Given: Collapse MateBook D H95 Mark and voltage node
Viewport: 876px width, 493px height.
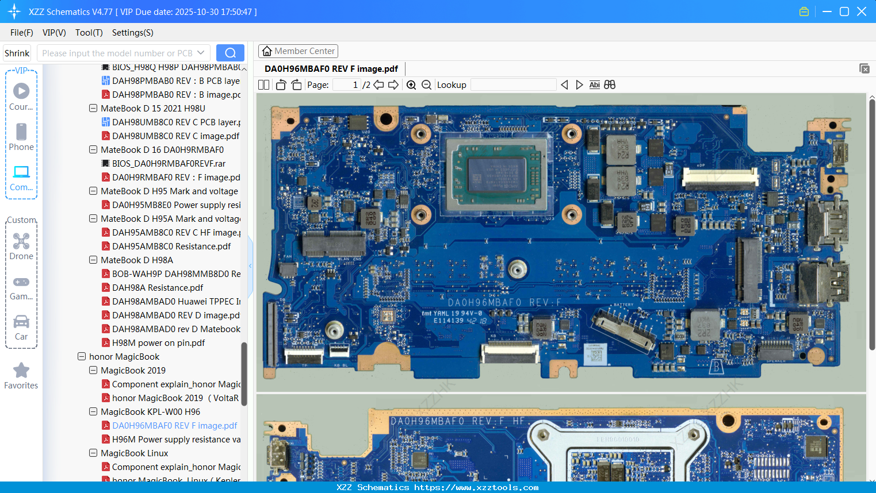Looking at the screenshot, I should pyautogui.click(x=93, y=191).
